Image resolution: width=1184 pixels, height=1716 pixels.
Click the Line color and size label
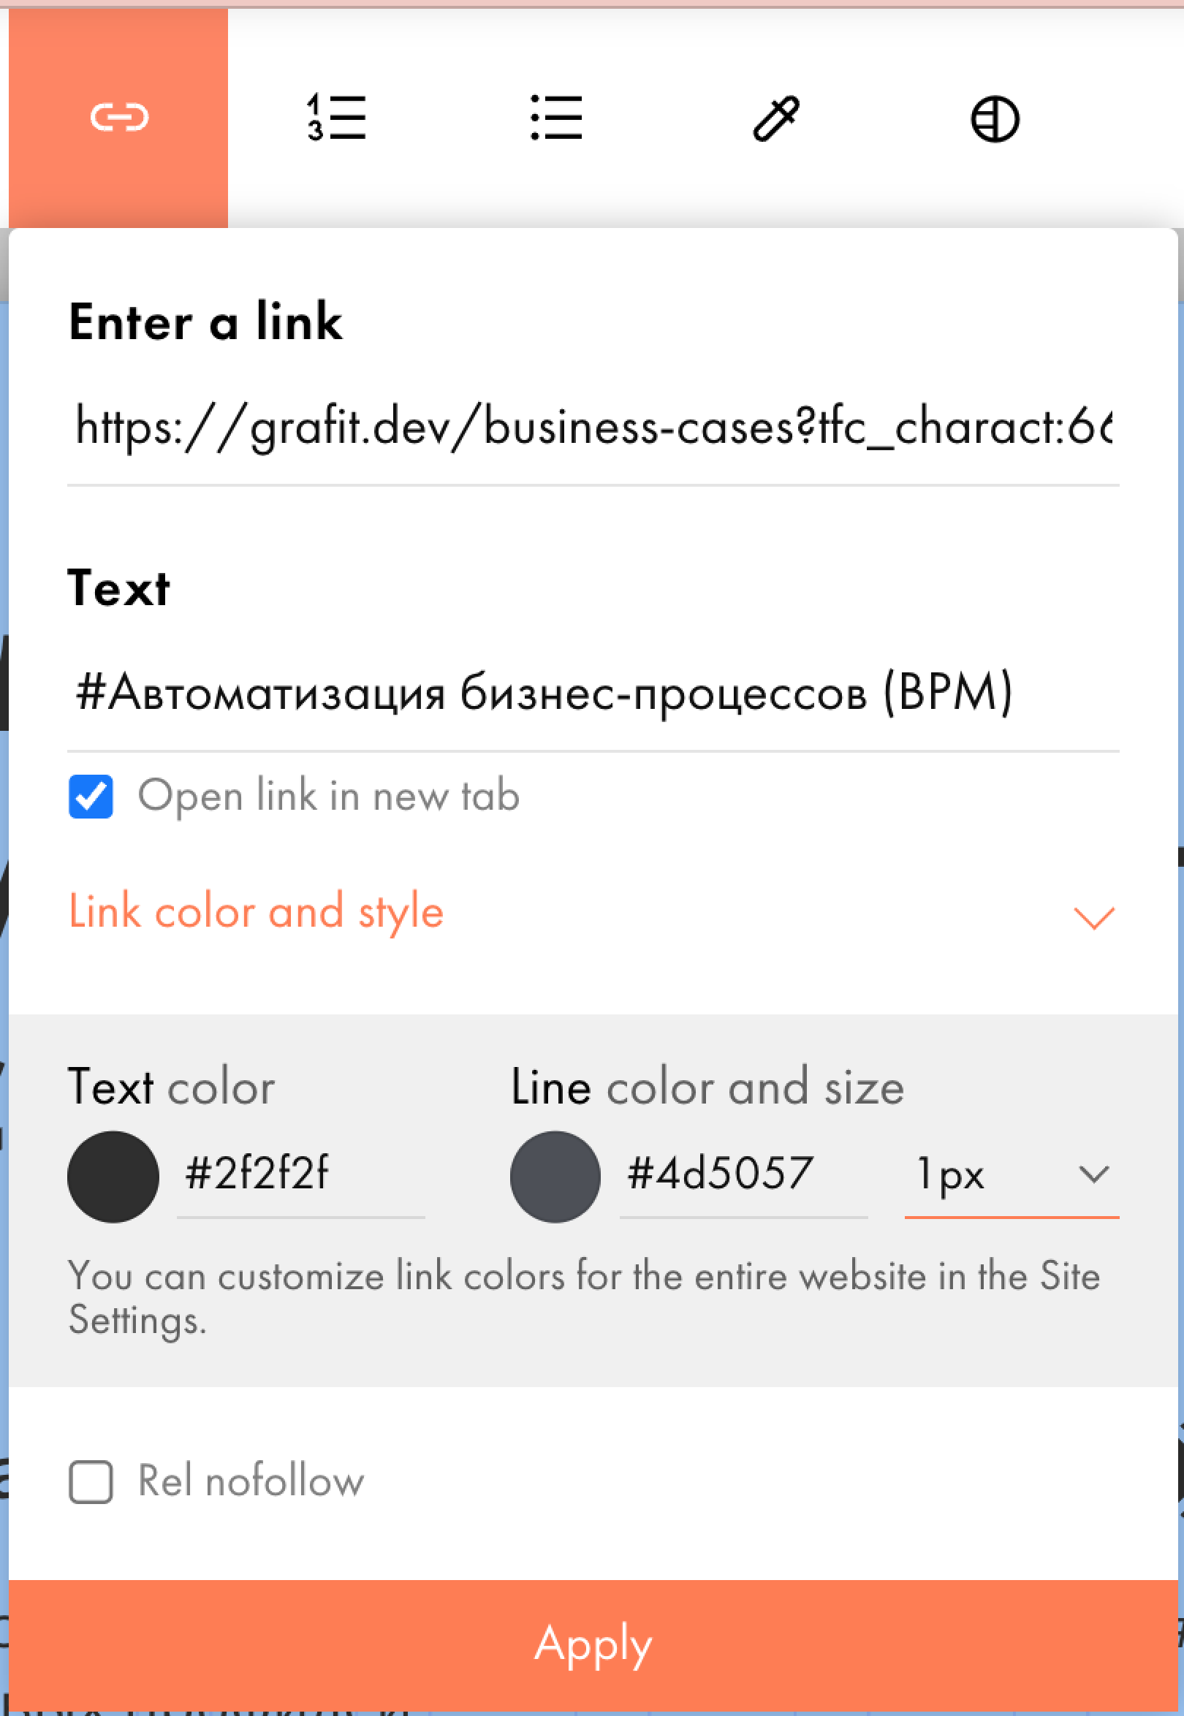coord(707,1088)
